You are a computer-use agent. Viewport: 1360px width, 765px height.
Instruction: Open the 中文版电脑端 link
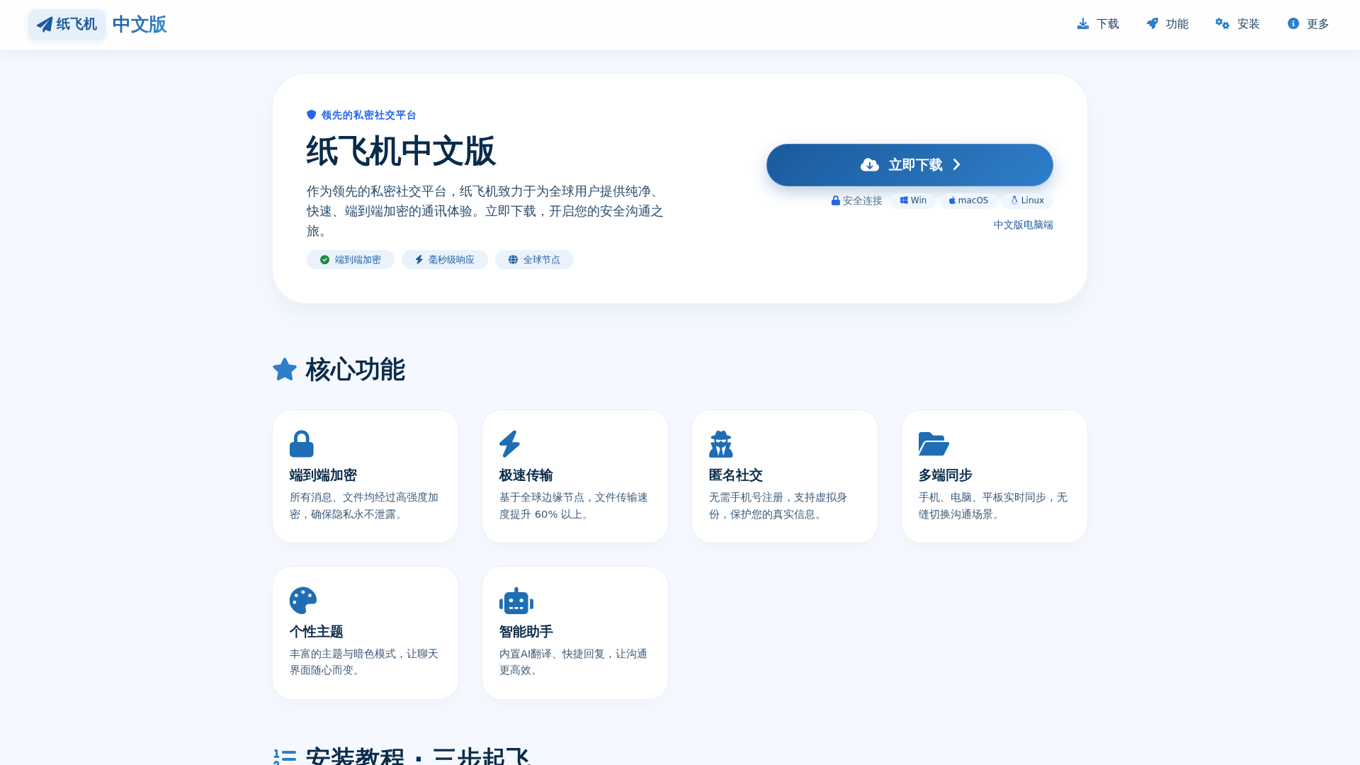[1024, 225]
